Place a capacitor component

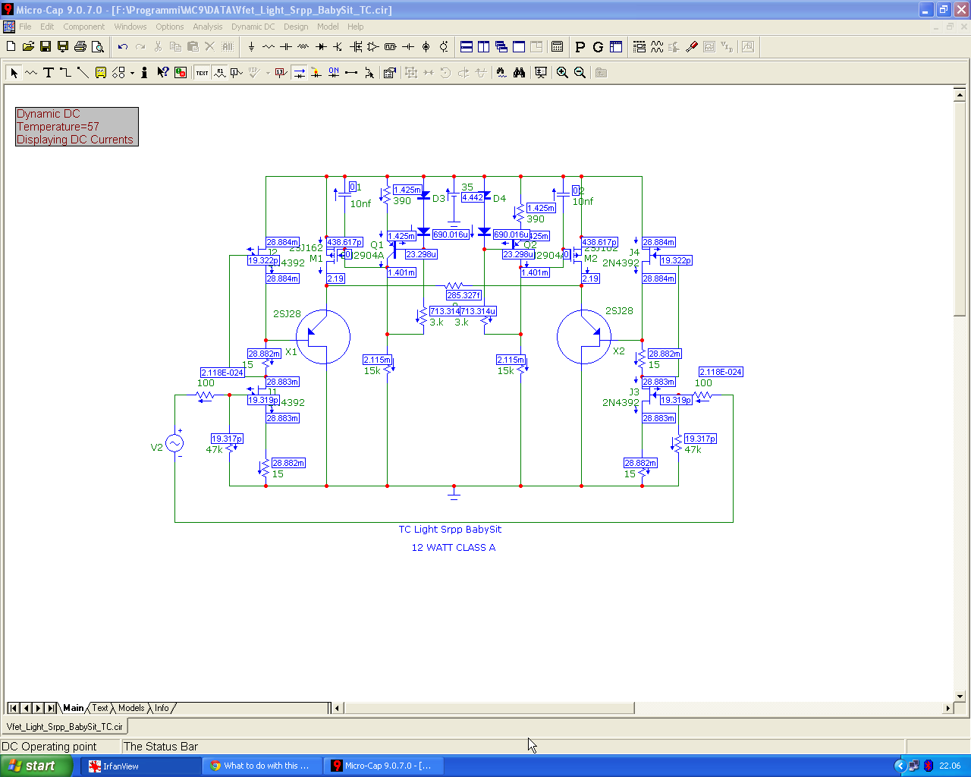(x=286, y=47)
